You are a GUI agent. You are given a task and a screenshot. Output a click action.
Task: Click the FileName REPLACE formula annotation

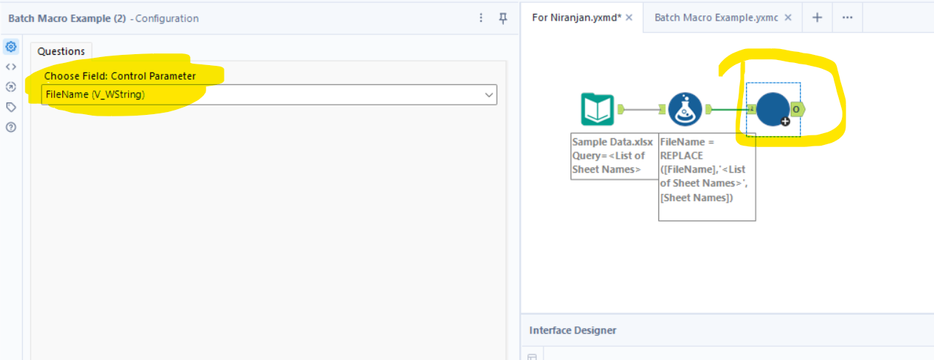[707, 176]
